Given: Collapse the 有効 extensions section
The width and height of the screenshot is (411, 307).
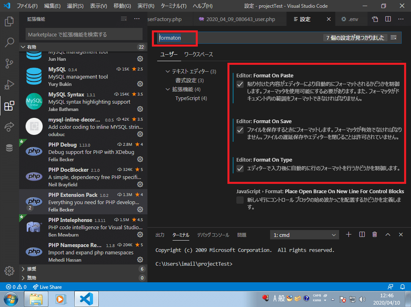Looking at the screenshot, I should tap(83, 47).
